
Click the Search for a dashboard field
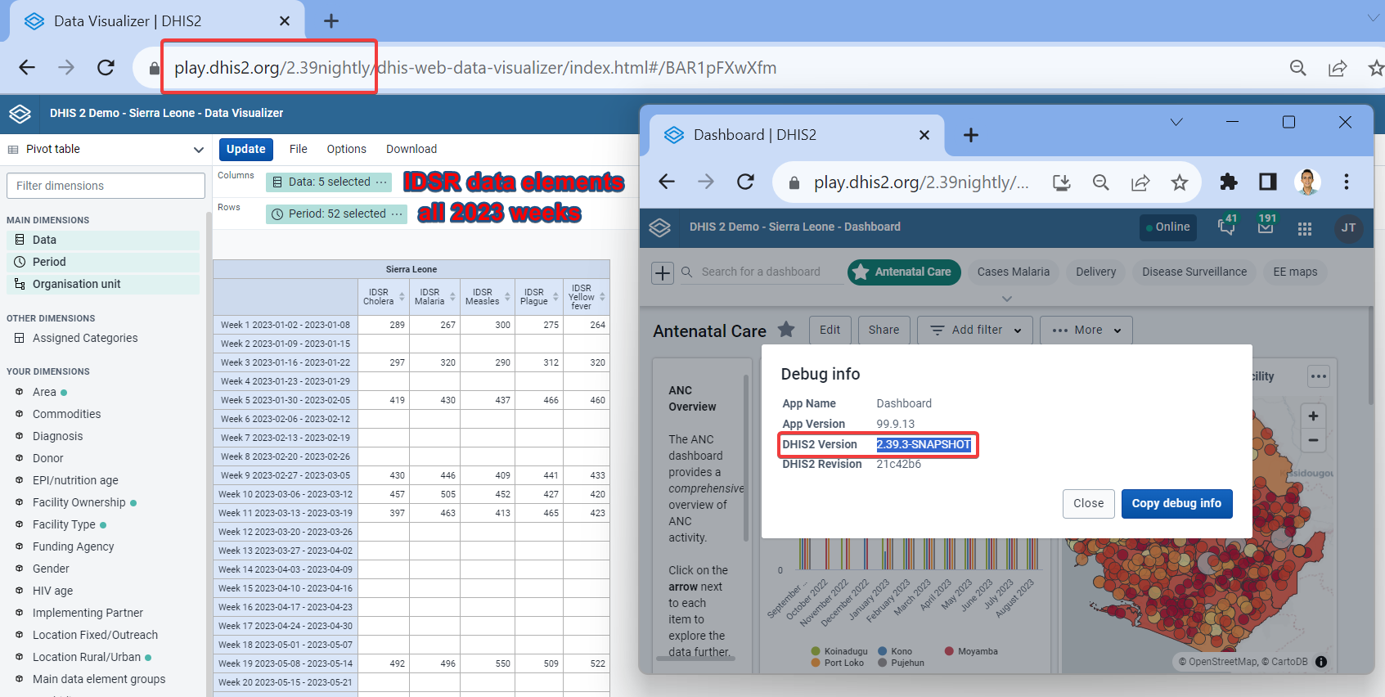761,272
